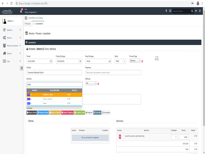Close the Lavandería tab

click(34, 24)
